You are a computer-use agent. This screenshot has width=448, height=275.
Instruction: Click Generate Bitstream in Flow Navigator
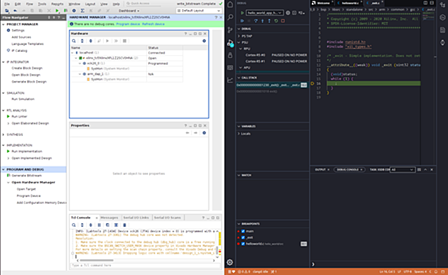coord(27,176)
